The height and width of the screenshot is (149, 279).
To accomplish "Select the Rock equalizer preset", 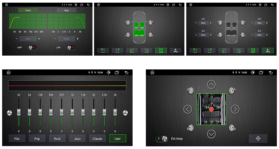I will coord(57,138).
